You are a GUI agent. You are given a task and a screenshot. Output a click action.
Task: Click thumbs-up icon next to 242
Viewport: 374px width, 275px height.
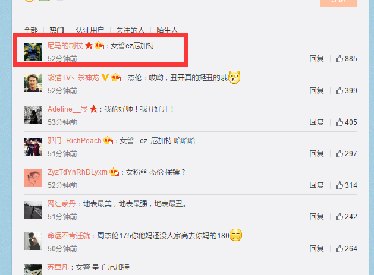pos(339,216)
